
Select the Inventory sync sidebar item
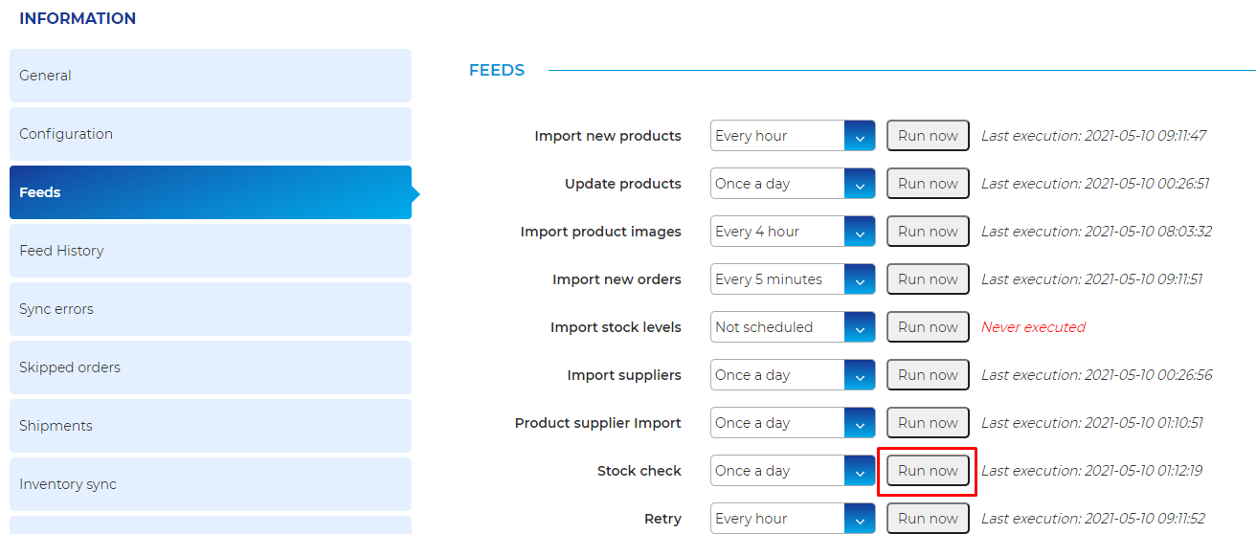[211, 484]
